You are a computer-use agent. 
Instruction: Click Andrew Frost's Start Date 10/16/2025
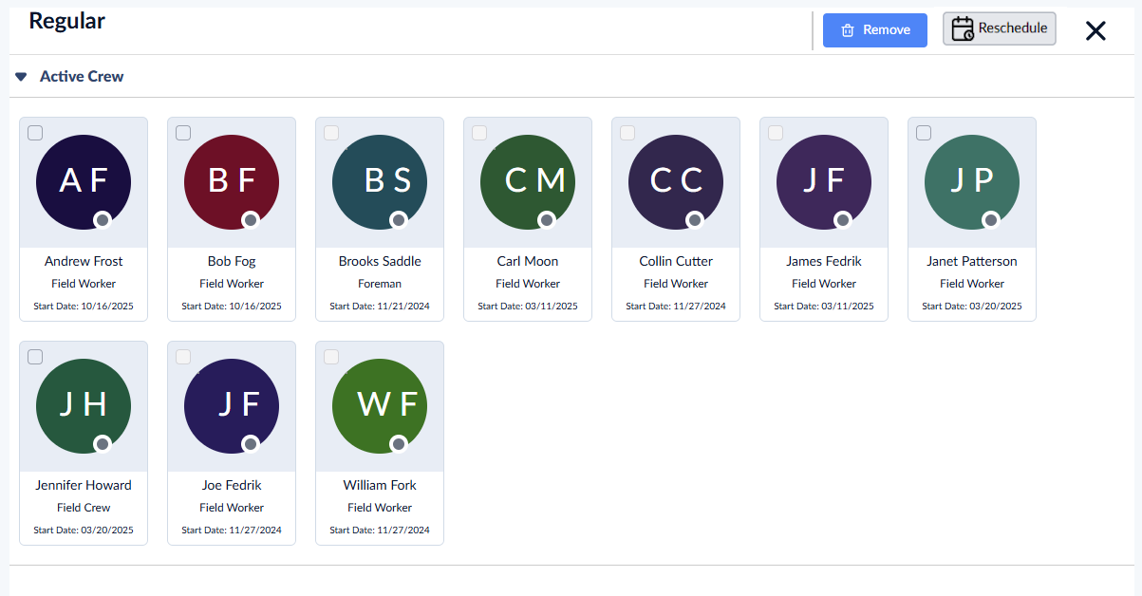(x=84, y=307)
